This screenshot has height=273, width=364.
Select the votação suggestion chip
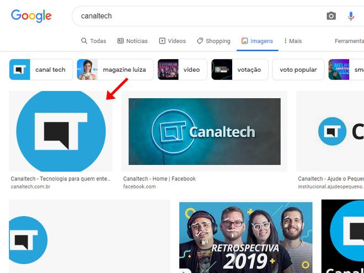pos(240,69)
